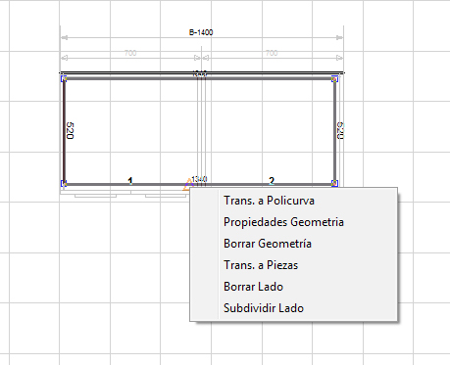Select the right side labeled 520
This screenshot has width=450, height=365.
pos(335,131)
